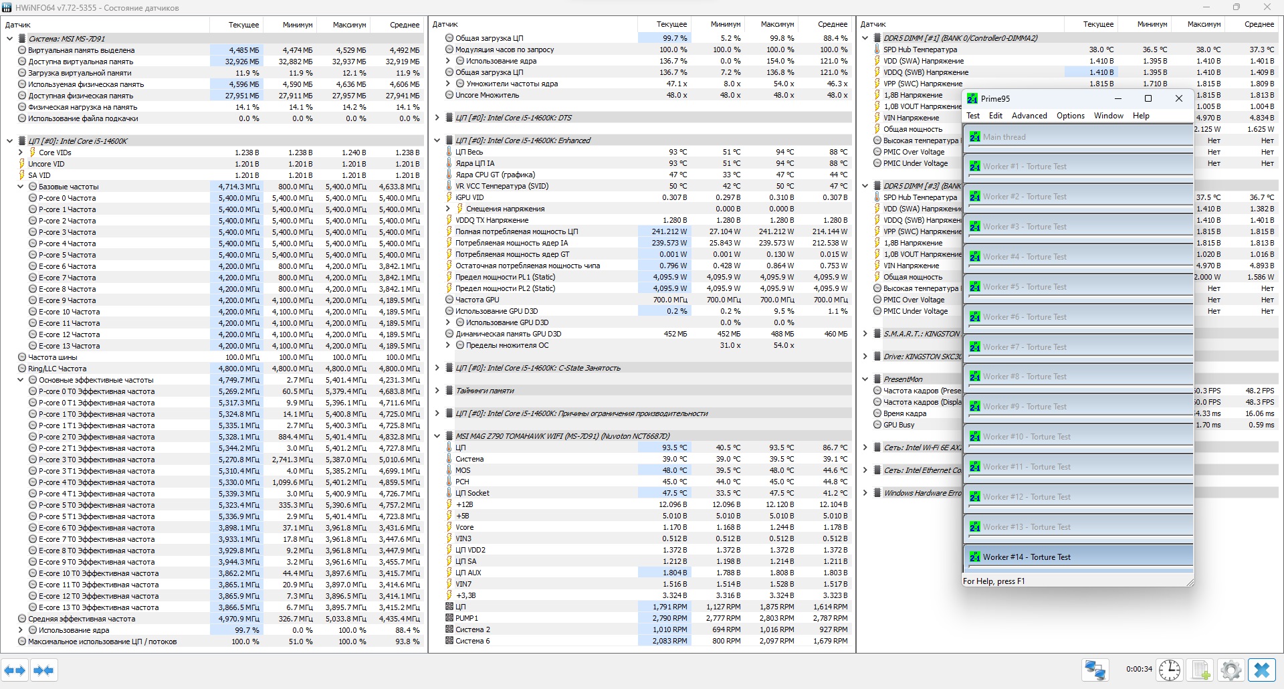Click the Worker #14 window icon
The width and height of the screenshot is (1284, 689).
[975, 557]
